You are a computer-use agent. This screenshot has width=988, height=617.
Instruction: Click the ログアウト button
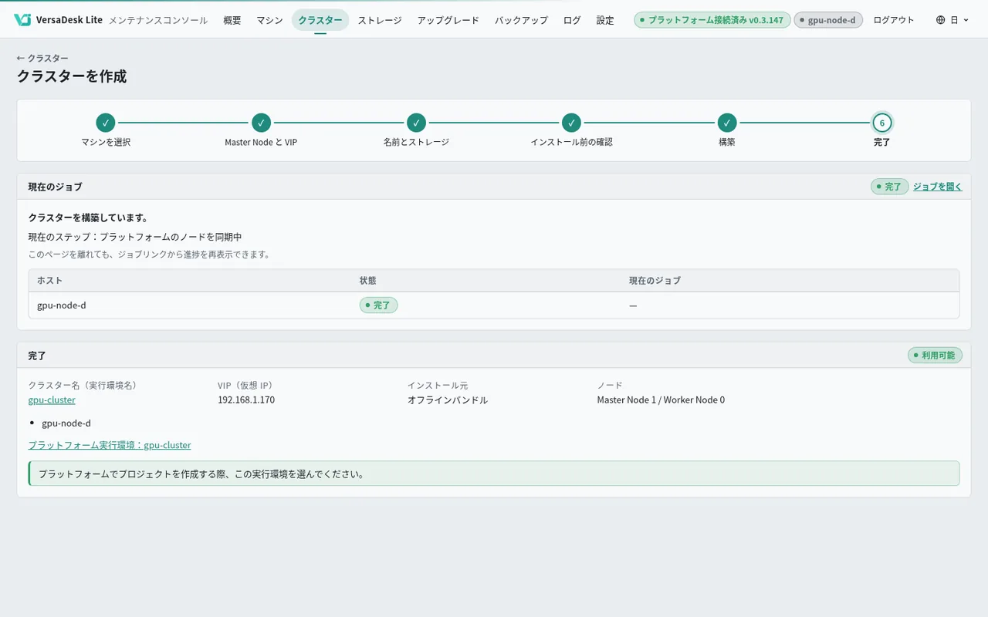894,20
